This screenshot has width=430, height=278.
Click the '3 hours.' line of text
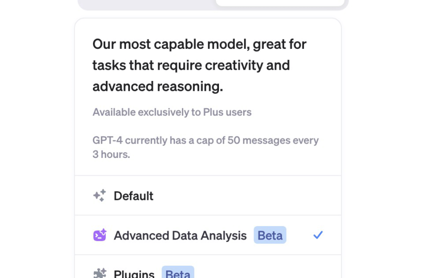pos(111,155)
